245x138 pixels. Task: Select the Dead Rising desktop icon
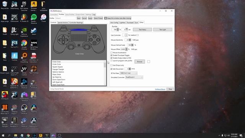(x=15, y=5)
